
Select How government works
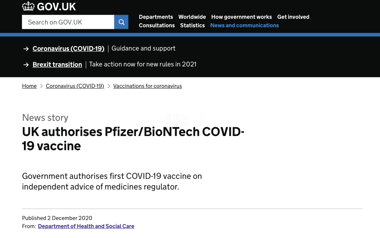242,17
